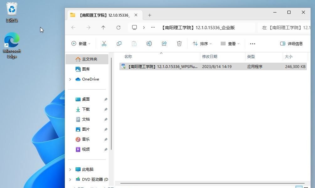Click the 应用程序 type cell
This screenshot has width=315, height=188.
click(255, 66)
